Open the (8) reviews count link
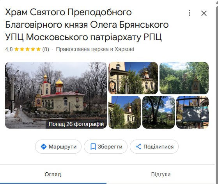This screenshot has height=184, width=218. [x=46, y=49]
